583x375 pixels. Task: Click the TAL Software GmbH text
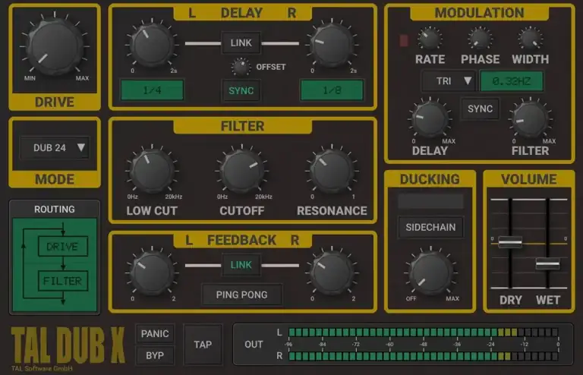click(42, 369)
